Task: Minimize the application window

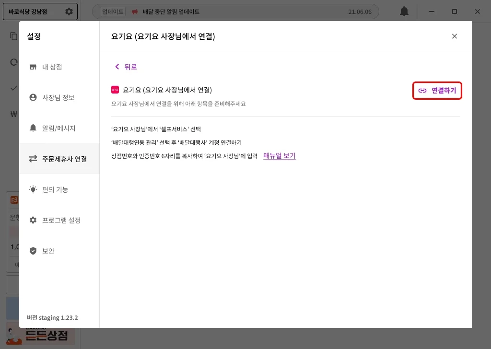Action: [432, 12]
